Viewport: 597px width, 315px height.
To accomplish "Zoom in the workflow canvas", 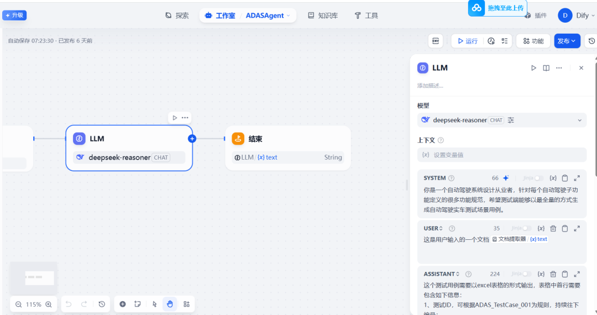I will coord(49,305).
